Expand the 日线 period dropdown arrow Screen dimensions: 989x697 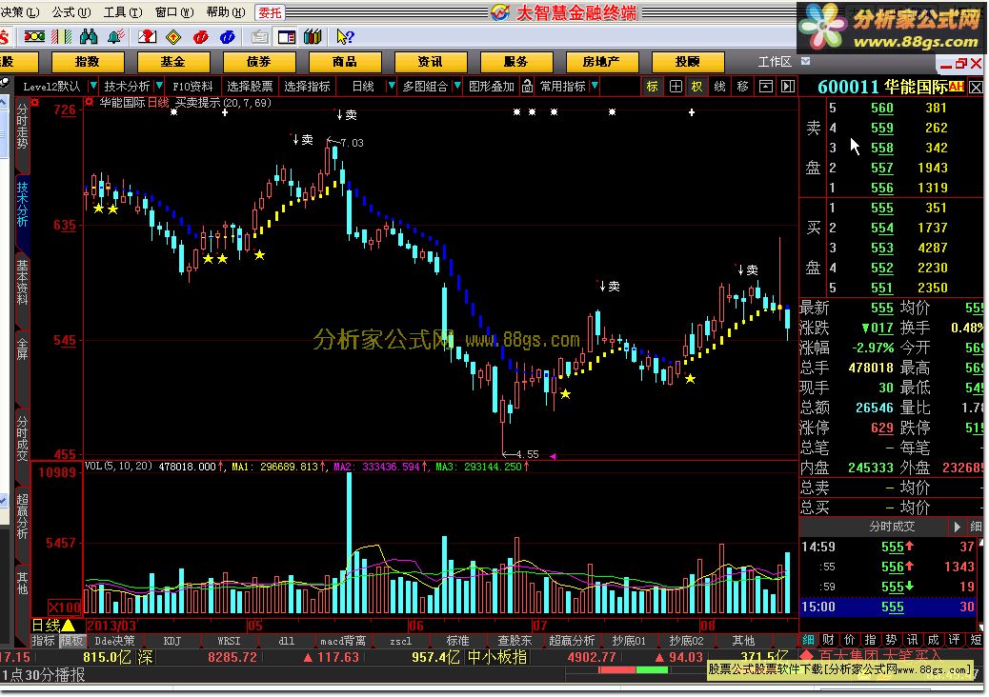coord(391,85)
